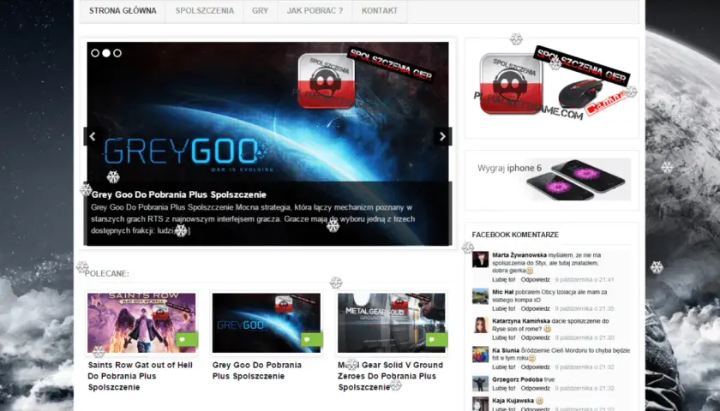Open the STRONA GŁÓWNA tab

pyautogui.click(x=123, y=11)
